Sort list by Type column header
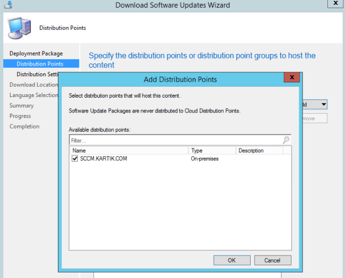This screenshot has width=345, height=278. (212, 151)
